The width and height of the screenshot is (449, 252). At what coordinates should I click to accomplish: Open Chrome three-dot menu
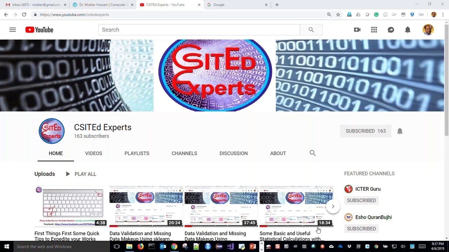[443, 15]
